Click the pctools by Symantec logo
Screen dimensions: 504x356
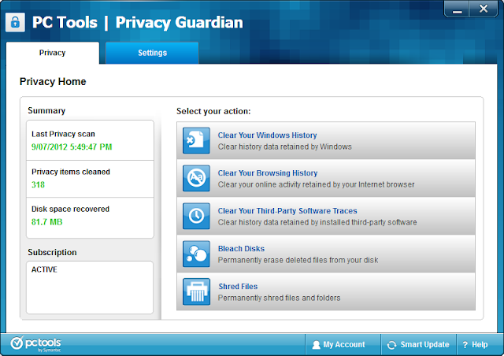[35, 344]
